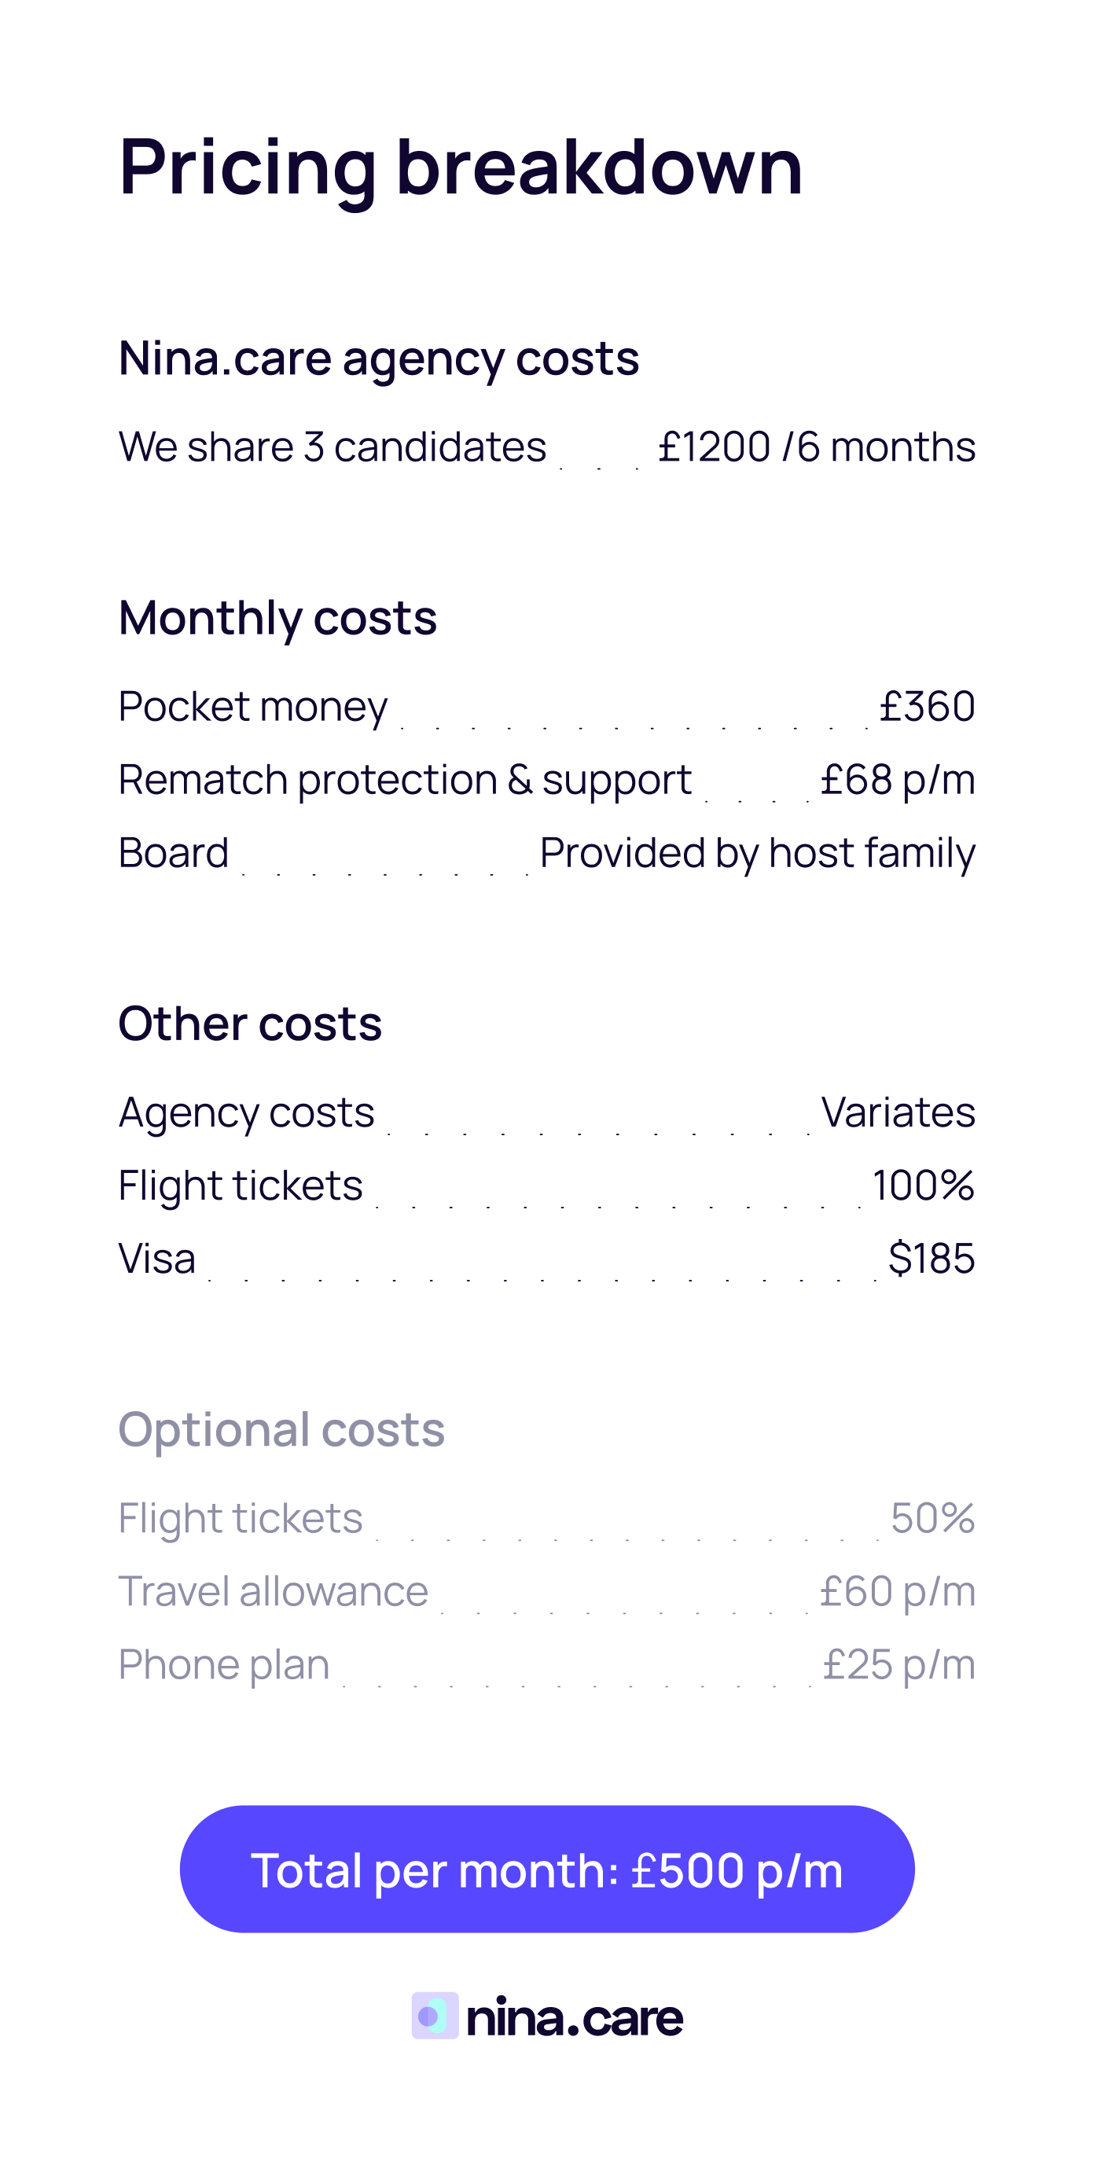Select the Optional costs heading
The height and width of the screenshot is (2158, 1095).
pos(281,1429)
